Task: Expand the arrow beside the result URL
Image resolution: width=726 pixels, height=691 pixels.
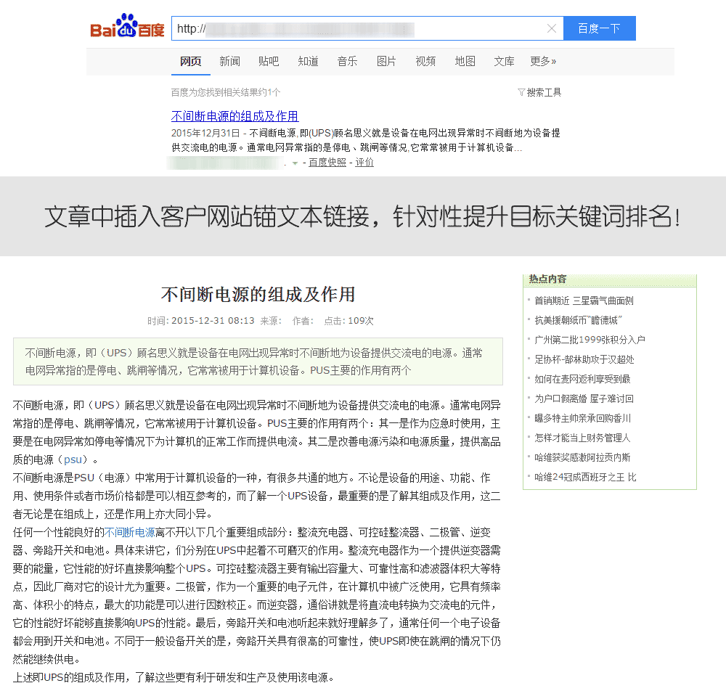Action: (x=295, y=163)
